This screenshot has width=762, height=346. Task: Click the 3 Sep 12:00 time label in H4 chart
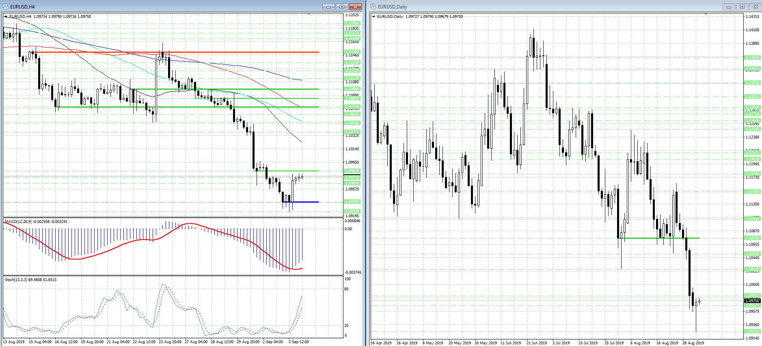point(299,342)
